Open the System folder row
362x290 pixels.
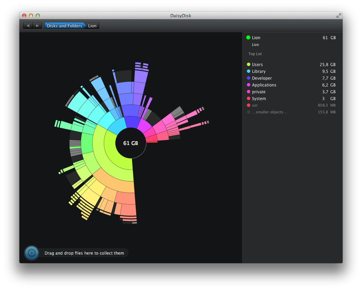click(292, 98)
